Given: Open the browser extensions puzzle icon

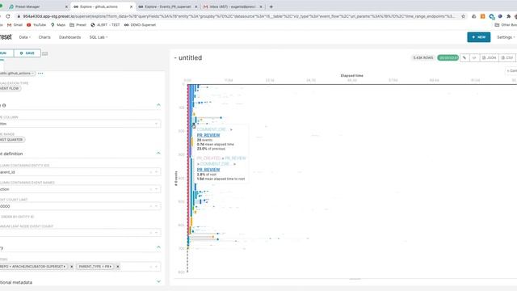Looking at the screenshot, I should pos(508,16).
